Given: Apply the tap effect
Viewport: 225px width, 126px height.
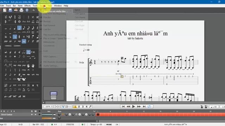Looking at the screenshot, I should click(x=15, y=65).
